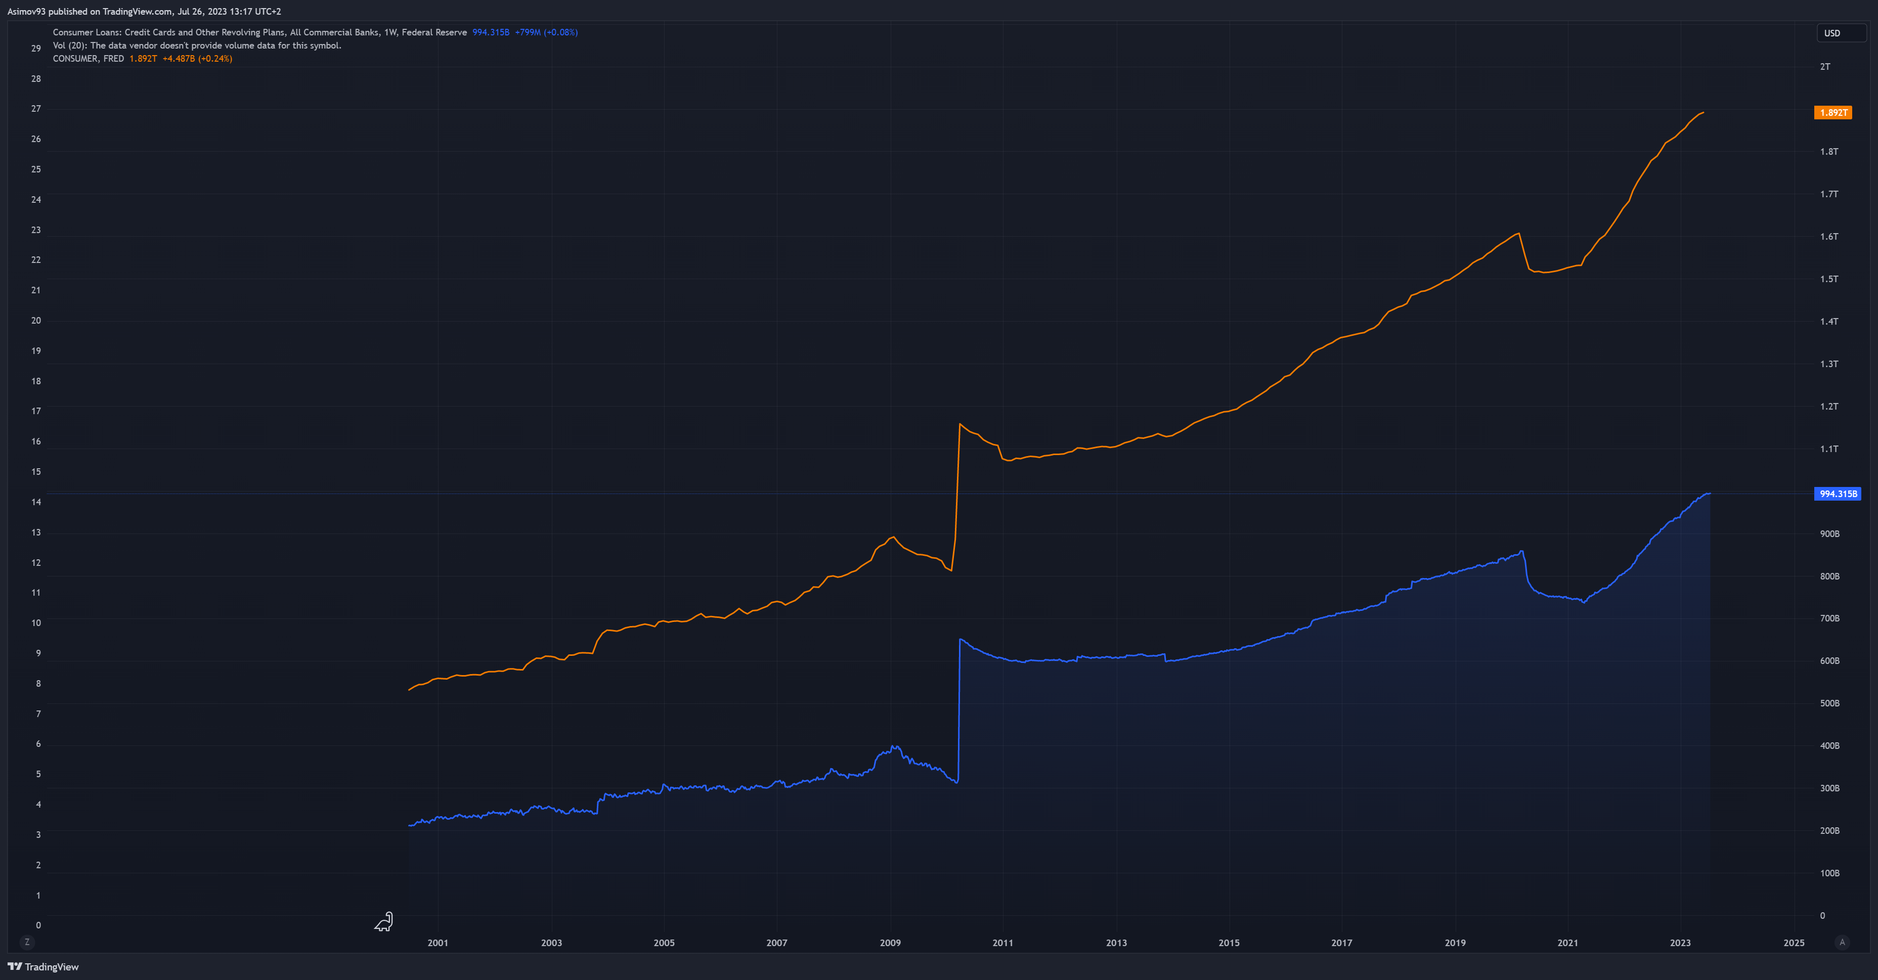Click the Vol (20) indicator legend text
Image resolution: width=1878 pixels, height=980 pixels.
click(x=197, y=45)
